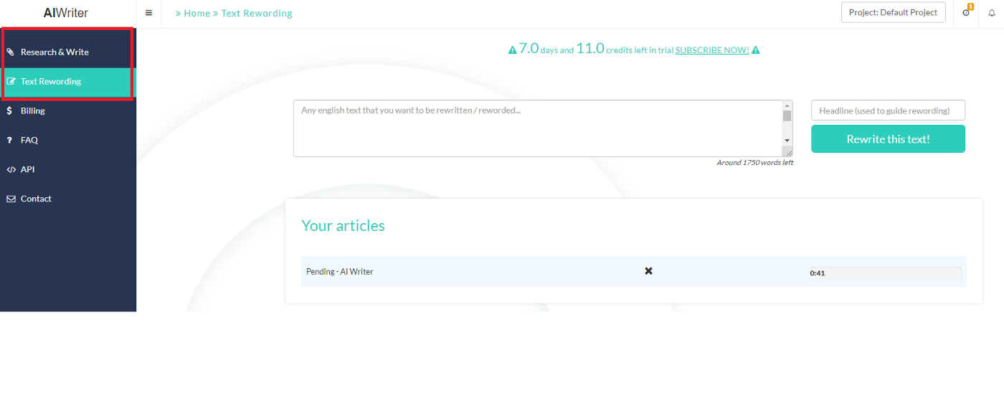Click the dollar icon beside Billing
Image resolution: width=1004 pixels, height=396 pixels.
coord(9,110)
